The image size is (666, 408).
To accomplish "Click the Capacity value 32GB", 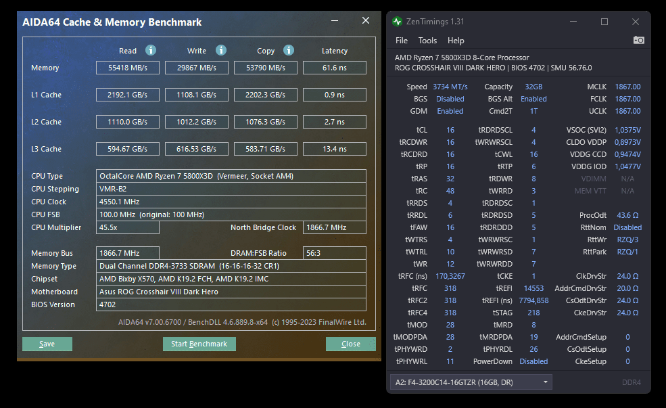I will pyautogui.click(x=533, y=87).
